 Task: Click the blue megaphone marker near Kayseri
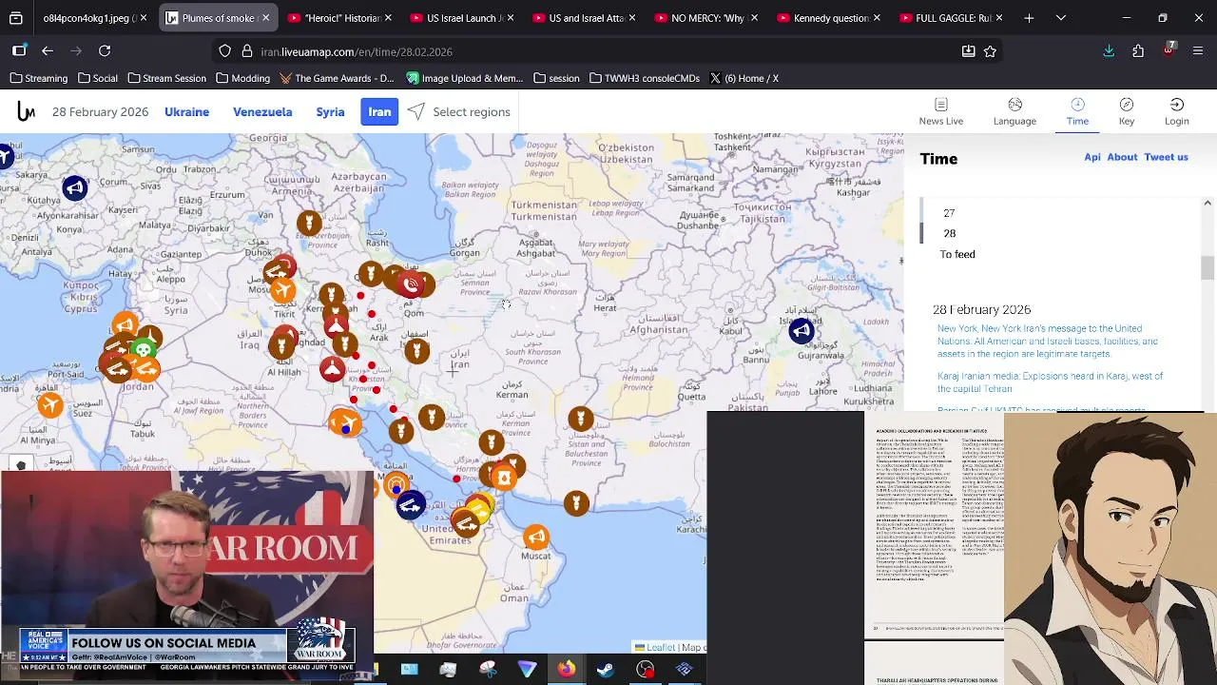[75, 187]
